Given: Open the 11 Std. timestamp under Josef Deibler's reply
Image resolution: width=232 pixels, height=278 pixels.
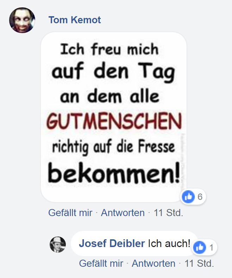Looking at the screenshot, I should coord(199,263).
